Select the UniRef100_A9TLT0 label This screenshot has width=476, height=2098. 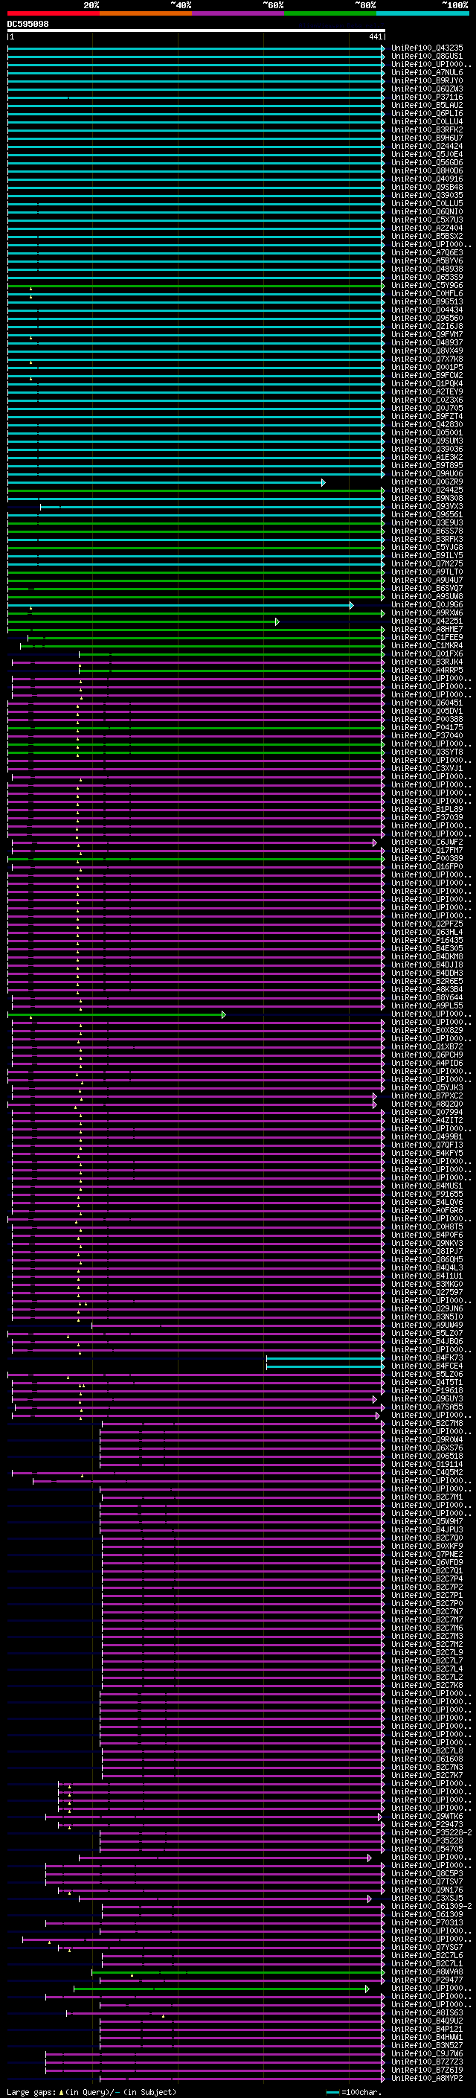(427, 572)
